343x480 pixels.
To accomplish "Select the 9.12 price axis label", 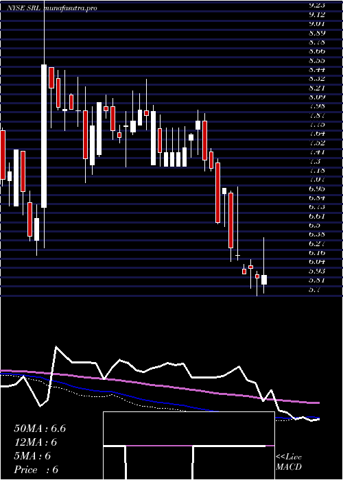I will (x=317, y=14).
